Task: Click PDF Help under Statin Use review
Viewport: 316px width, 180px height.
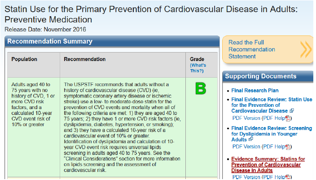Action: click(x=274, y=118)
